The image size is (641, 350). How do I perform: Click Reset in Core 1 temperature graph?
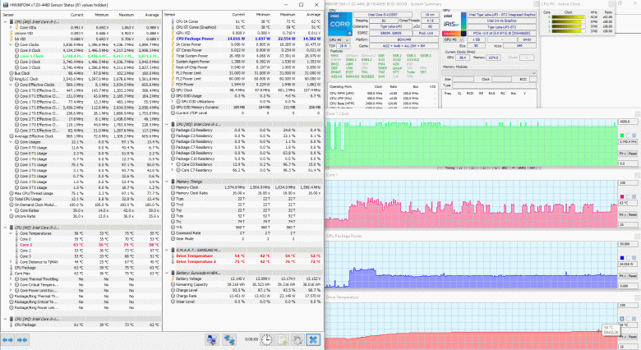point(633,215)
